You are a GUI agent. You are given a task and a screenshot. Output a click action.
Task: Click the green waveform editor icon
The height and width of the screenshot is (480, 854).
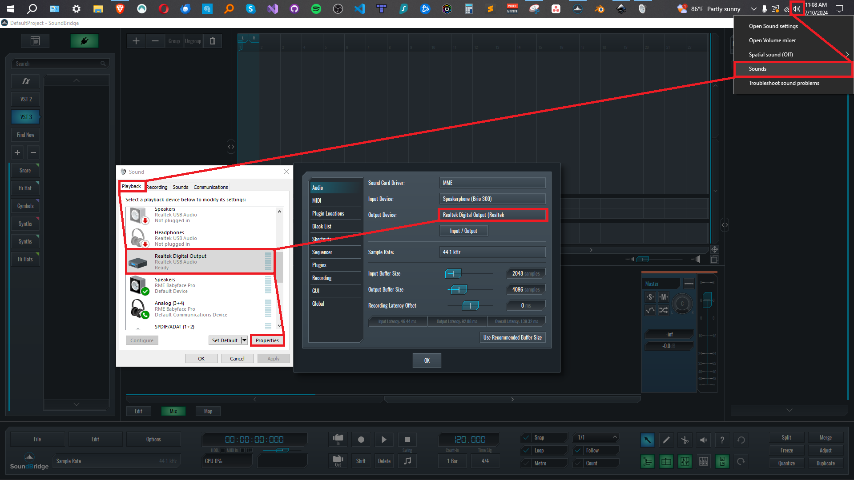pos(685,461)
